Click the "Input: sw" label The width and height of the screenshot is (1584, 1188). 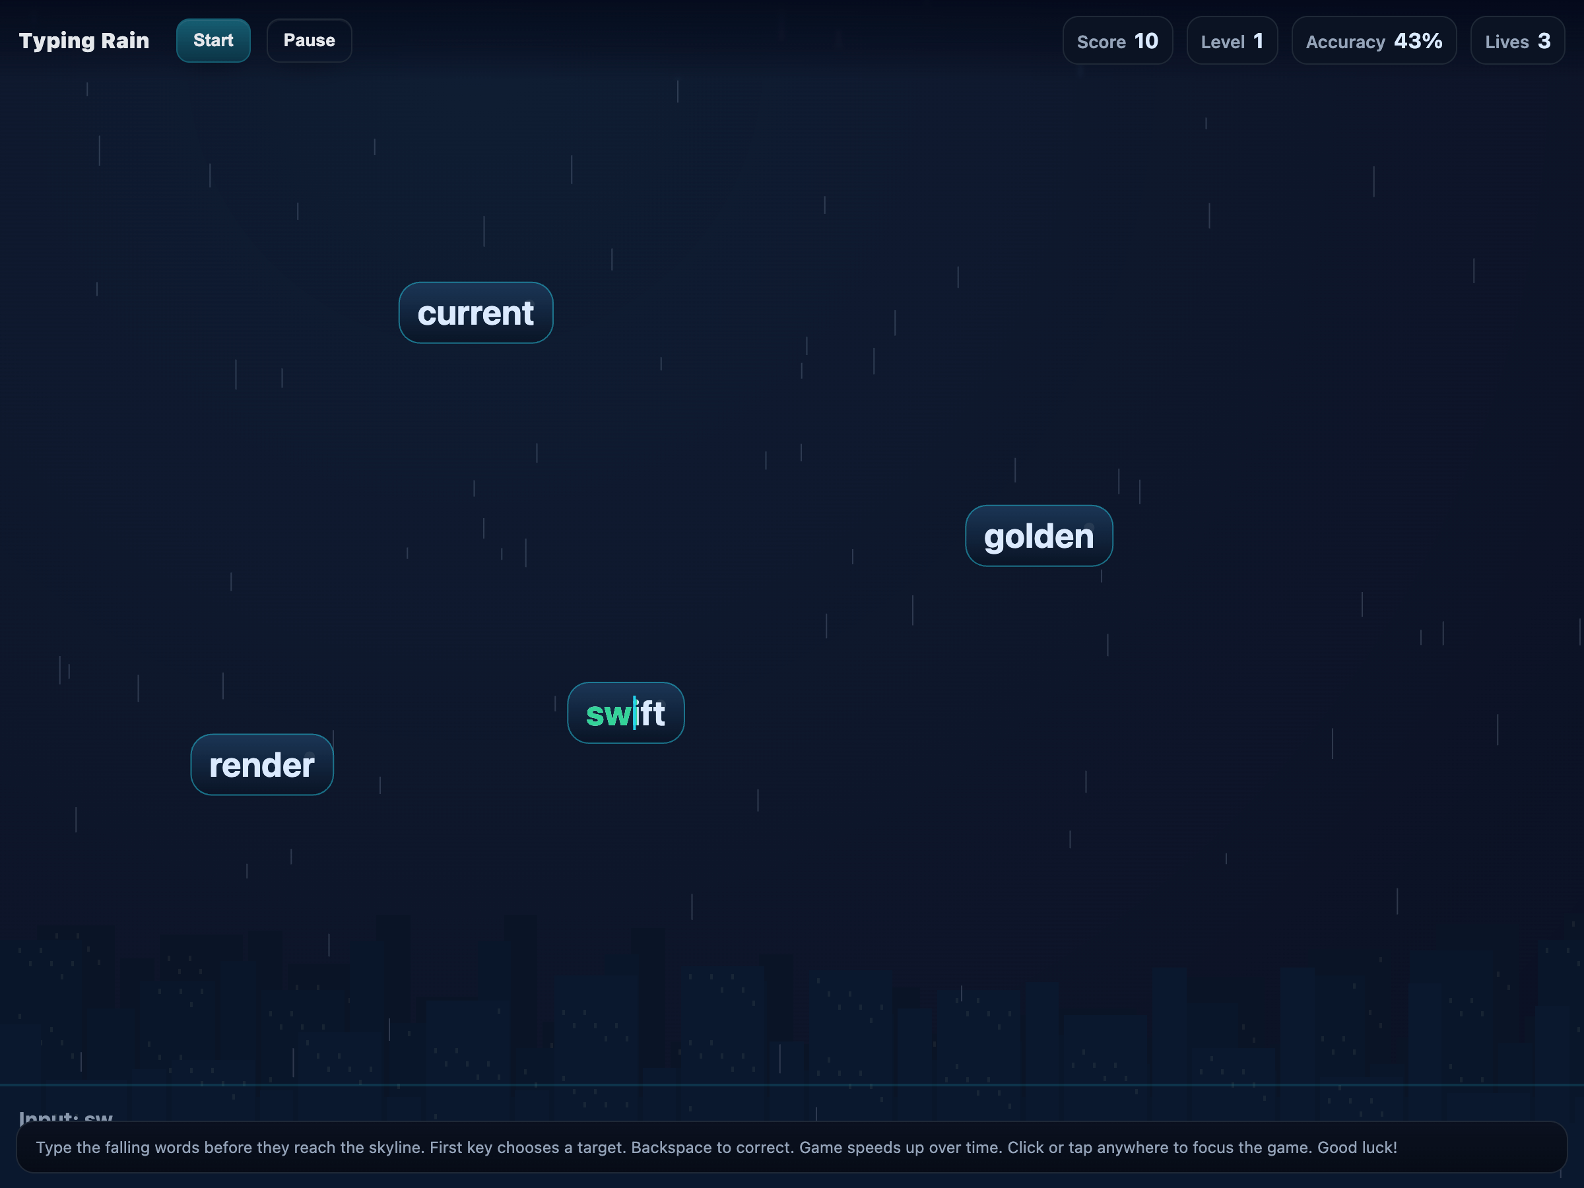pos(66,1117)
